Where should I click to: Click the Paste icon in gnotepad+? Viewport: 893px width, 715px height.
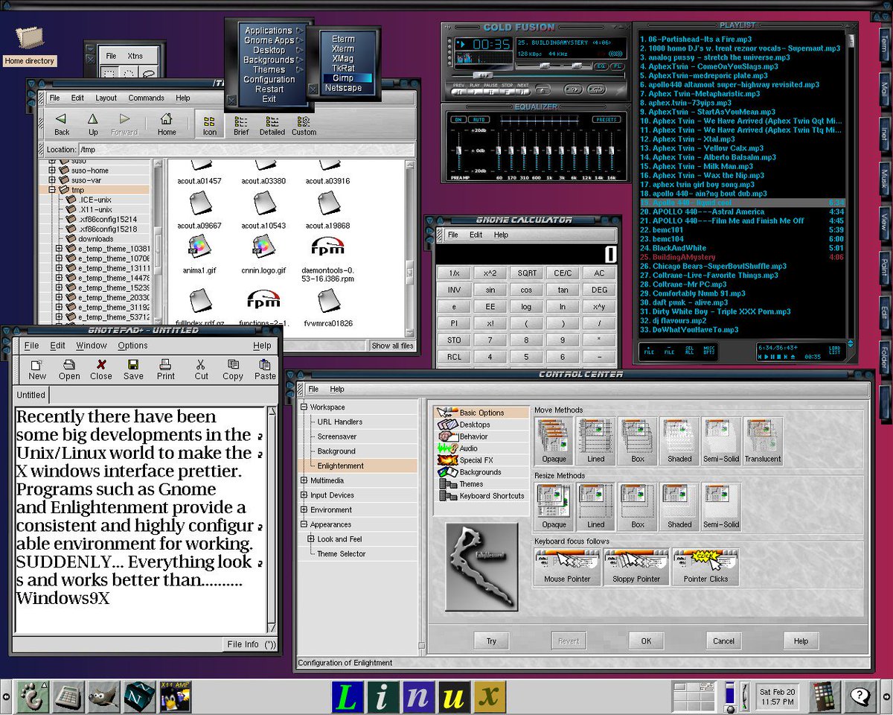pos(265,369)
